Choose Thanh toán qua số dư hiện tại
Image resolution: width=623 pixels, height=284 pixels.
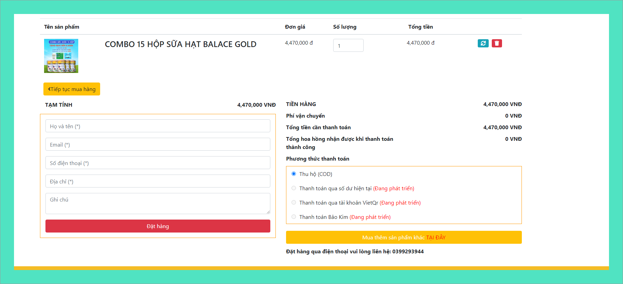pyautogui.click(x=294, y=188)
